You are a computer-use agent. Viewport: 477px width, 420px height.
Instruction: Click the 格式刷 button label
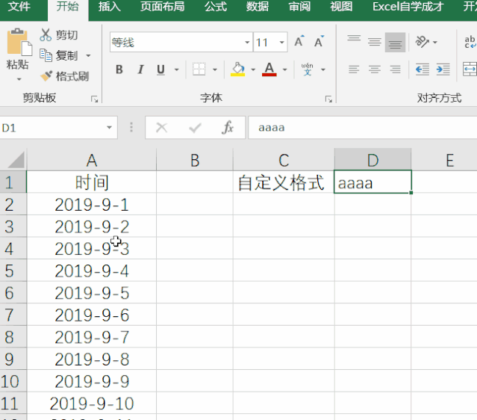pyautogui.click(x=72, y=76)
